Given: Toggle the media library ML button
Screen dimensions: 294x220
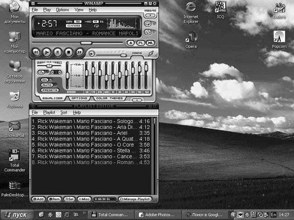Looking at the screenshot, I should click(x=150, y=43).
